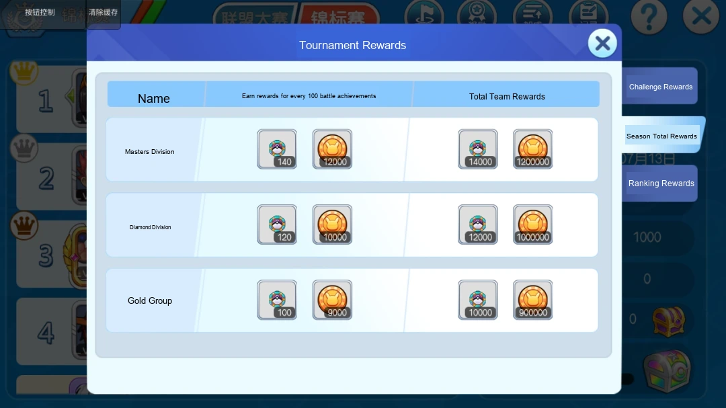The width and height of the screenshot is (726, 408).
Task: Open the help question mark icon
Action: (x=649, y=17)
